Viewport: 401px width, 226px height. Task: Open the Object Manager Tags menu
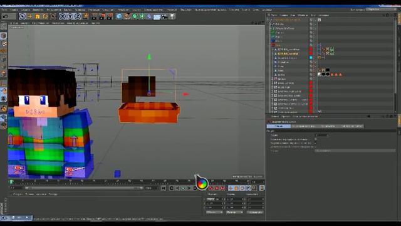[313, 15]
